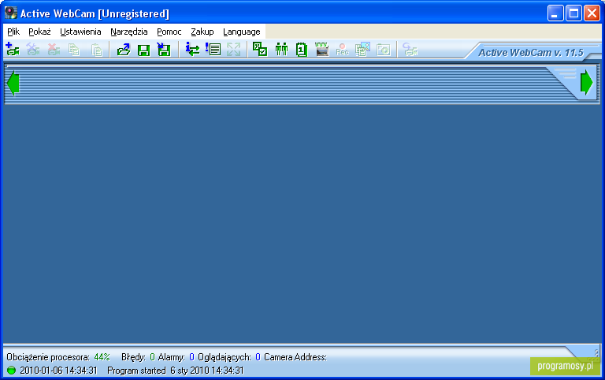
Task: Click the notepad with number 1 icon
Action: click(x=302, y=50)
